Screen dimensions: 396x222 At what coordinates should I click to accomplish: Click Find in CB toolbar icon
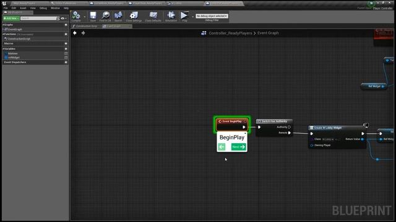[x=105, y=17]
